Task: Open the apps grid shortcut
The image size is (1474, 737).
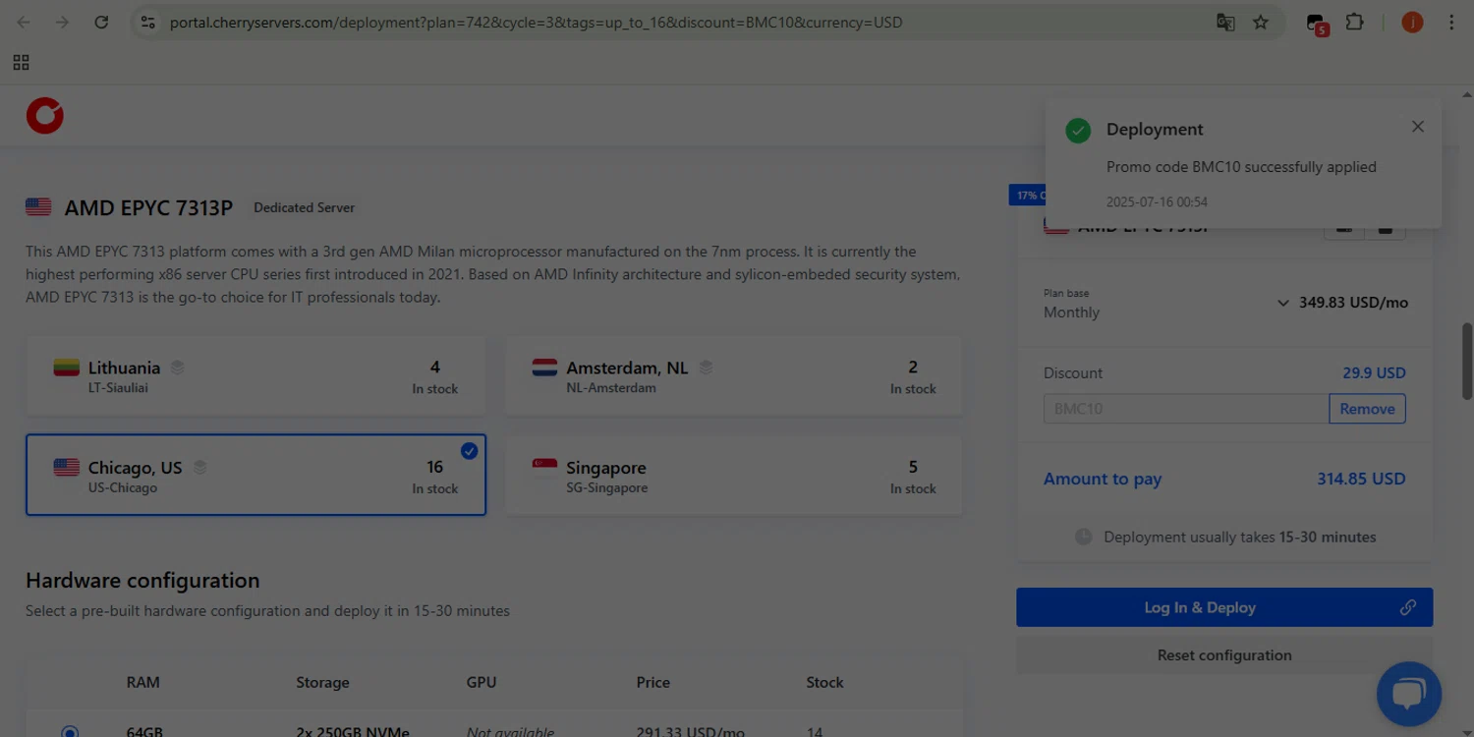Action: [x=21, y=63]
